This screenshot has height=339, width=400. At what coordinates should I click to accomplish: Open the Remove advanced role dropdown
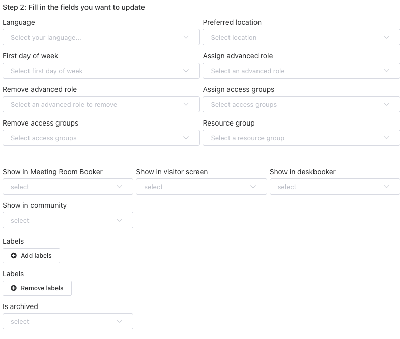point(101,104)
